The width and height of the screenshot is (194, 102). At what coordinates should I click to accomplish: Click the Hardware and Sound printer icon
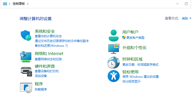(26, 71)
